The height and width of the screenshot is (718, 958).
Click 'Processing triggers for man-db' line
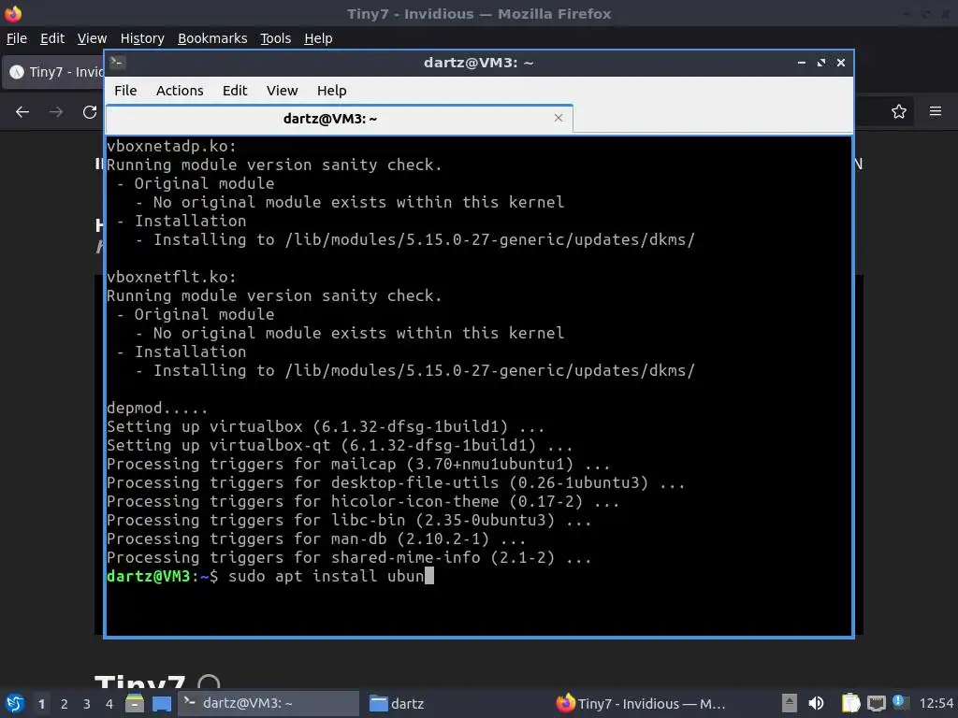click(316, 539)
